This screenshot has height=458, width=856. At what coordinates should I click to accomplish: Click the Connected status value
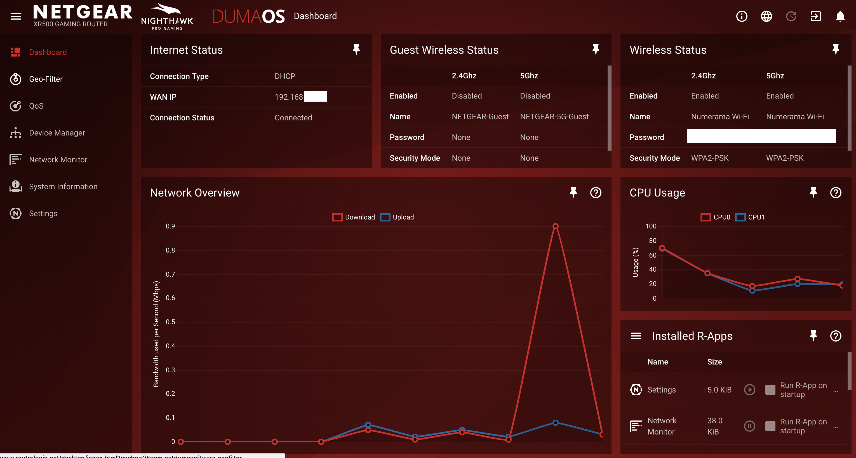click(x=293, y=117)
